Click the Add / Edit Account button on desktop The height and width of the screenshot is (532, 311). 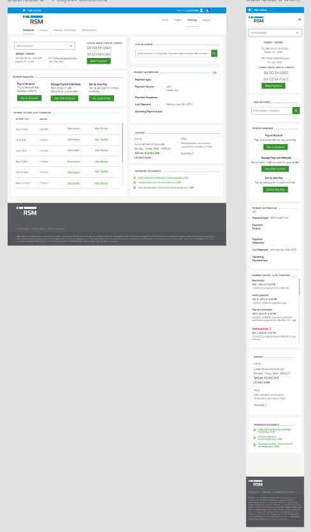coord(64,98)
